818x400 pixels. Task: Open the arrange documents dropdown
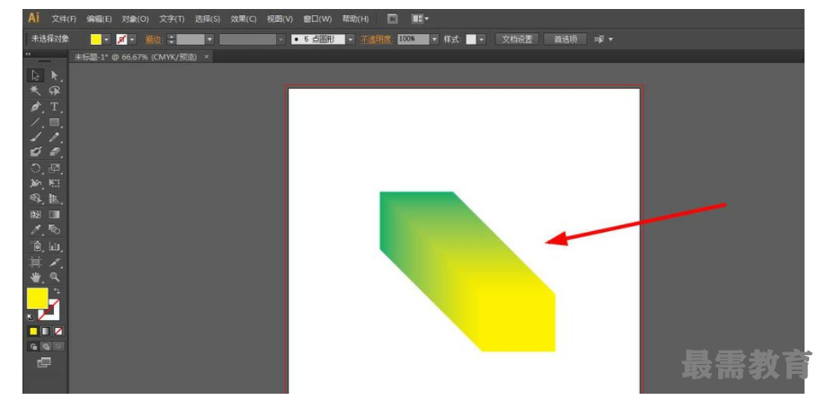(420, 19)
